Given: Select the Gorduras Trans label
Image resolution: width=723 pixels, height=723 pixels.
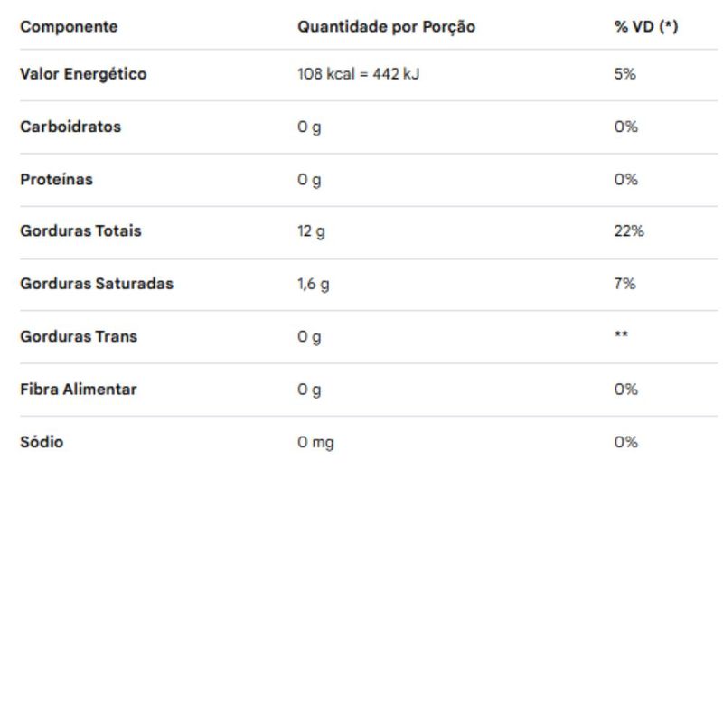Looking at the screenshot, I should [x=79, y=336].
